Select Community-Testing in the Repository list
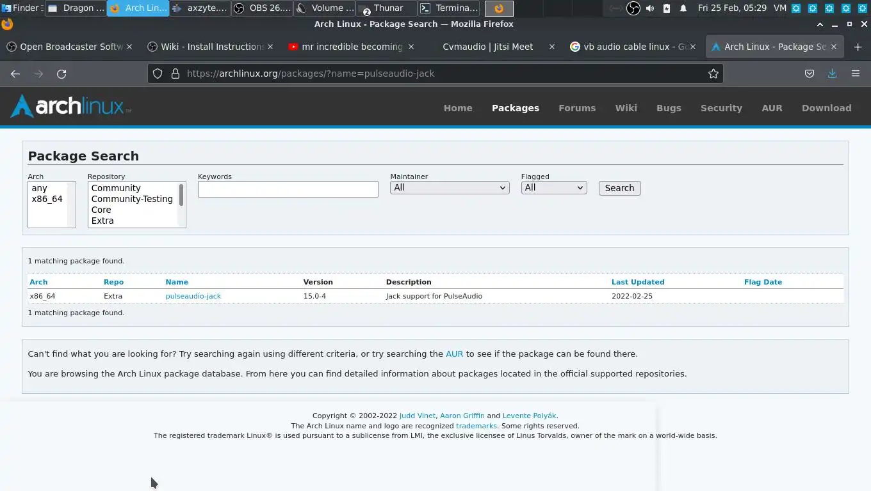The image size is (871, 491). tap(133, 199)
